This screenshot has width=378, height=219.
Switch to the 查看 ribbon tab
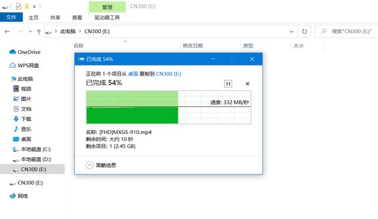77,18
